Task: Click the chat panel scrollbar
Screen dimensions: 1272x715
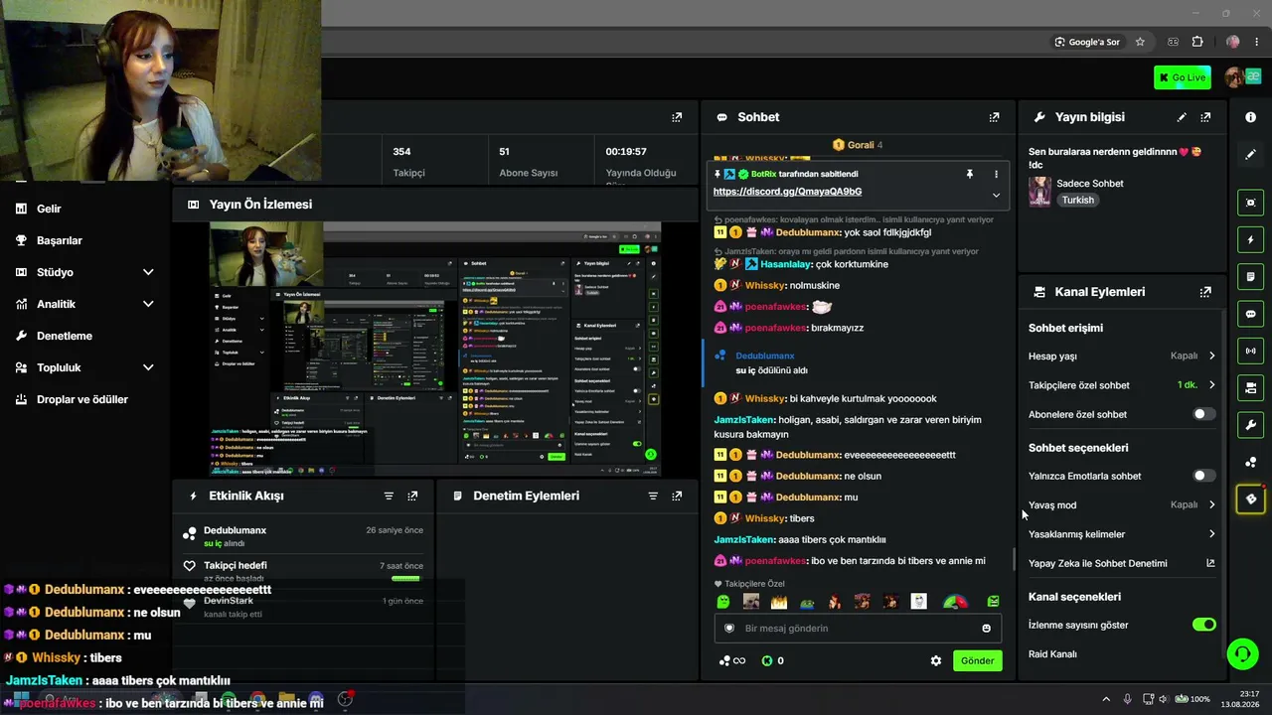Action: pyautogui.click(x=1013, y=559)
